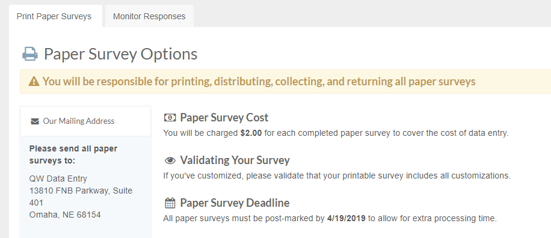Image resolution: width=551 pixels, height=238 pixels.
Task: Click the Omaha, NE 68154 address line
Action: [x=65, y=215]
